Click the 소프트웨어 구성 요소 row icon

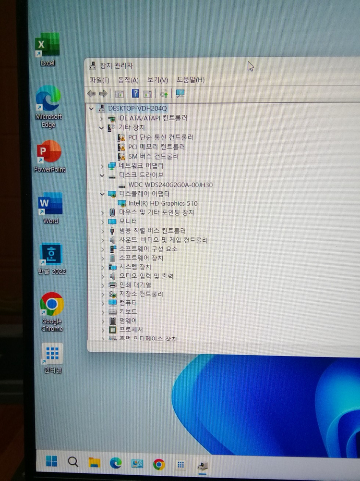coord(113,249)
